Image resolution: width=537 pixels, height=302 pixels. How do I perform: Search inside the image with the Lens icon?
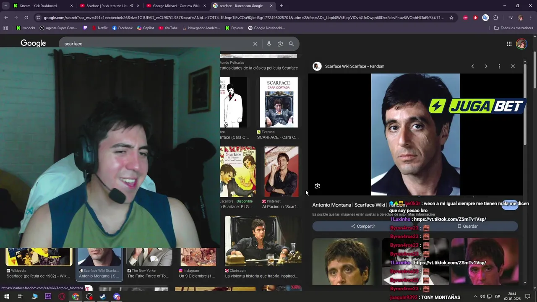[317, 186]
